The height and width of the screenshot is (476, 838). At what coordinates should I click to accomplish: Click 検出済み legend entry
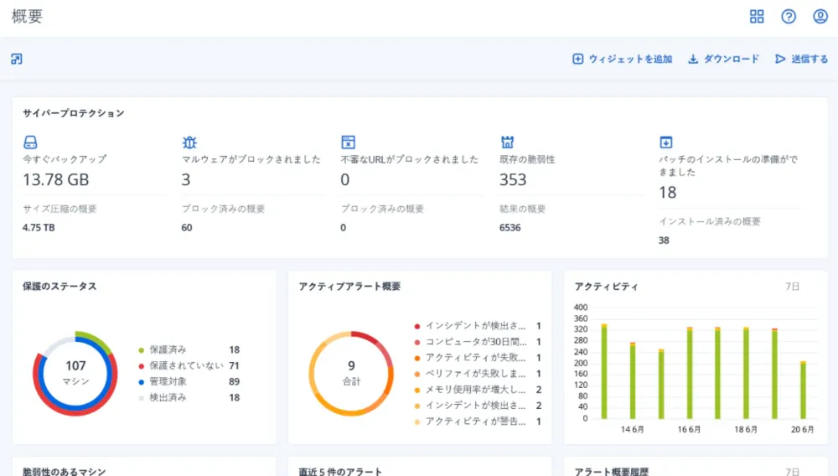(189, 397)
